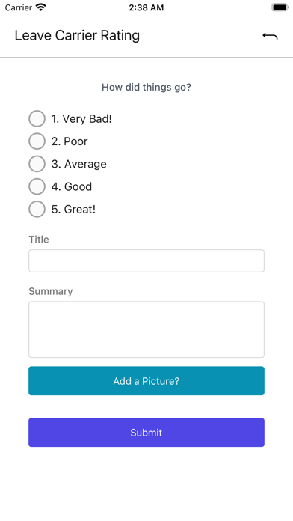This screenshot has height=521, width=293.
Task: Focus the Title input field
Action: point(146,260)
